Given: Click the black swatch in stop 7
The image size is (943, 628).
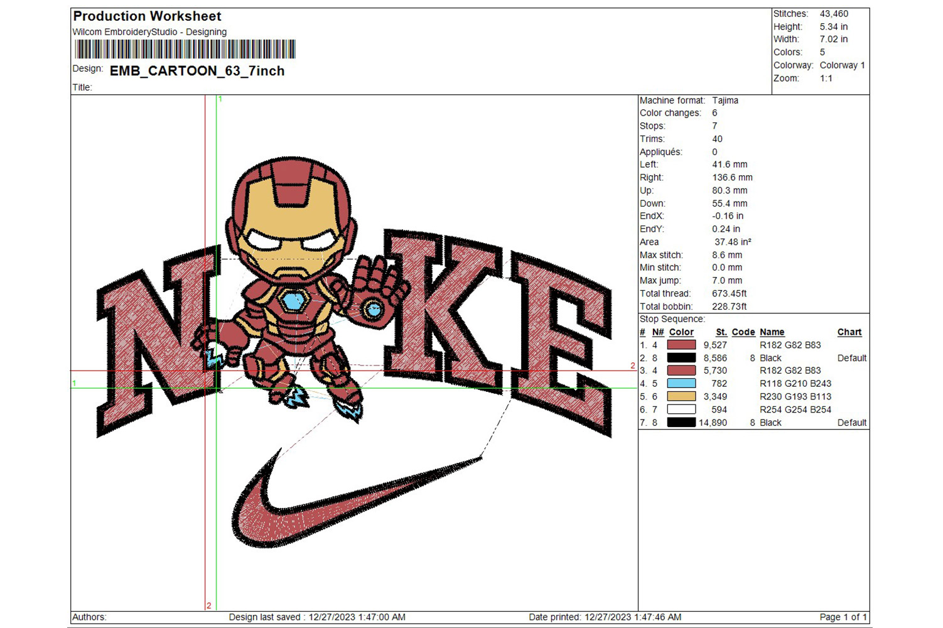Looking at the screenshot, I should coord(681,423).
